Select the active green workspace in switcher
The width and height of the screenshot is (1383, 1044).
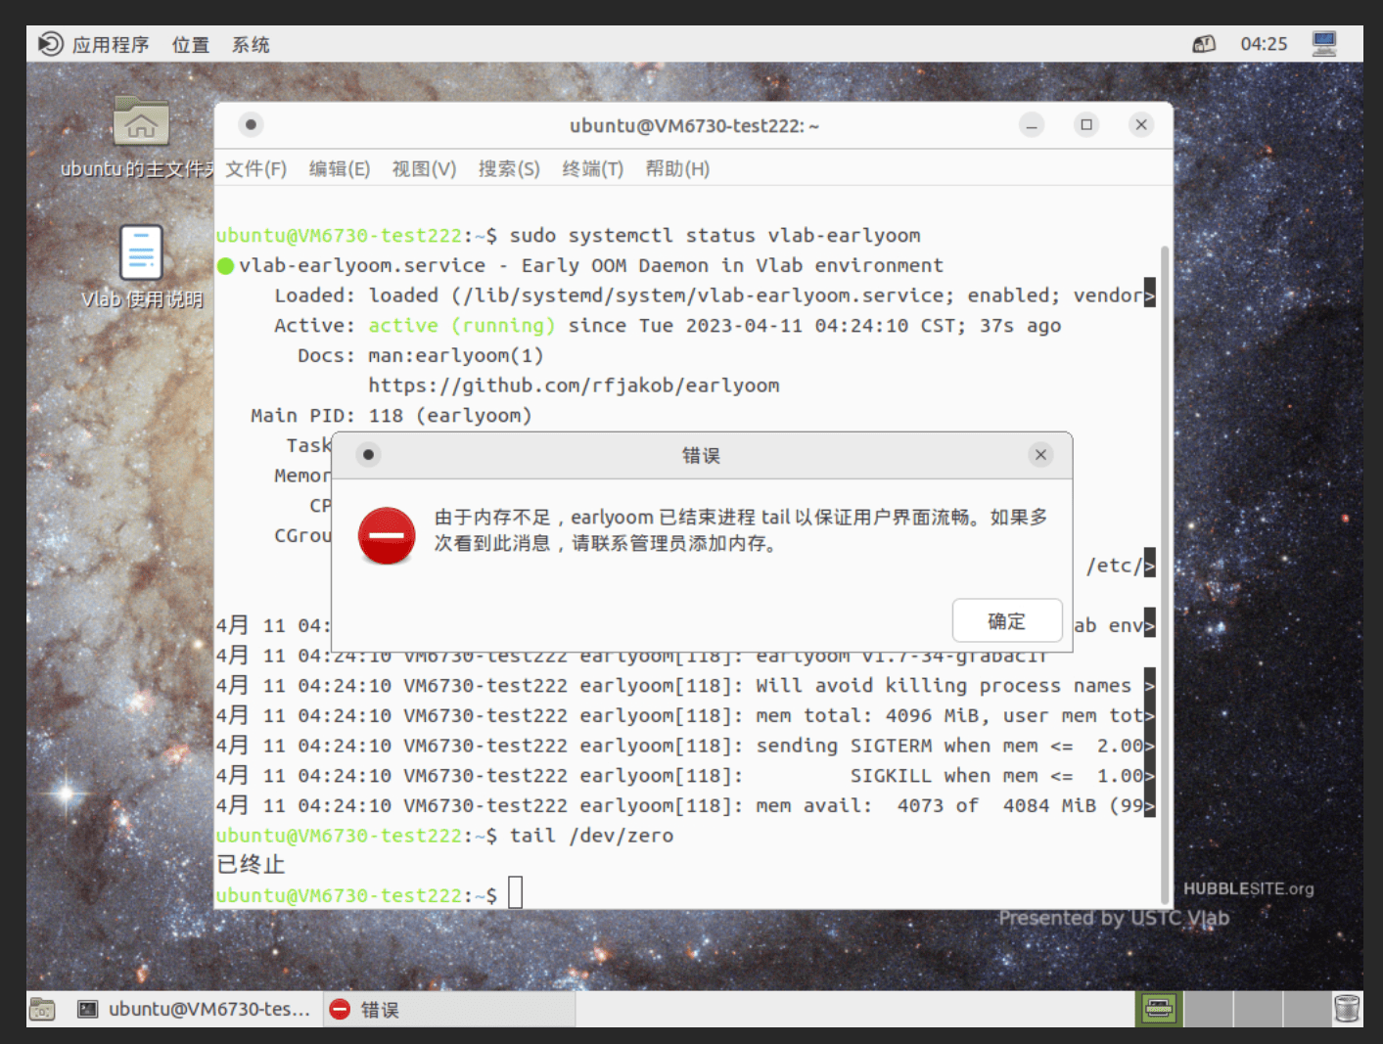point(1160,1009)
